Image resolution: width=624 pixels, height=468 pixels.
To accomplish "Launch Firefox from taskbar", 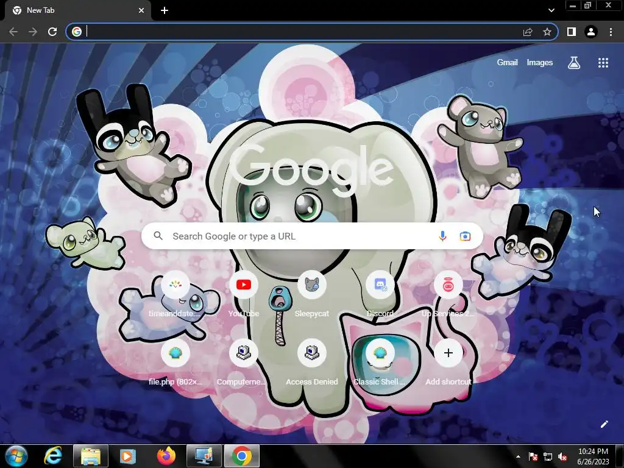I will point(166,456).
